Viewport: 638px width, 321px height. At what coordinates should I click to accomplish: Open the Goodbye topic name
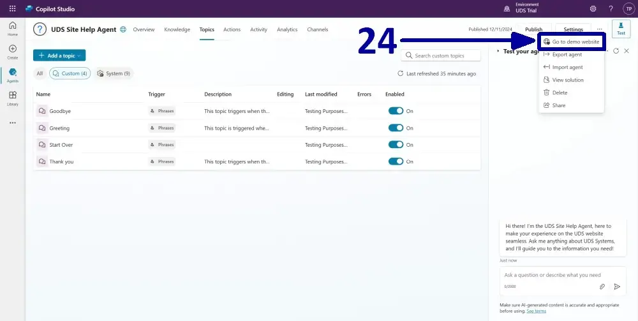(60, 111)
